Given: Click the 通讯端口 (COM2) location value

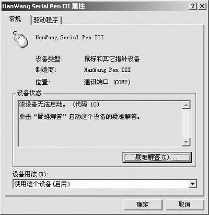Looking at the screenshot, I should pos(107,82).
